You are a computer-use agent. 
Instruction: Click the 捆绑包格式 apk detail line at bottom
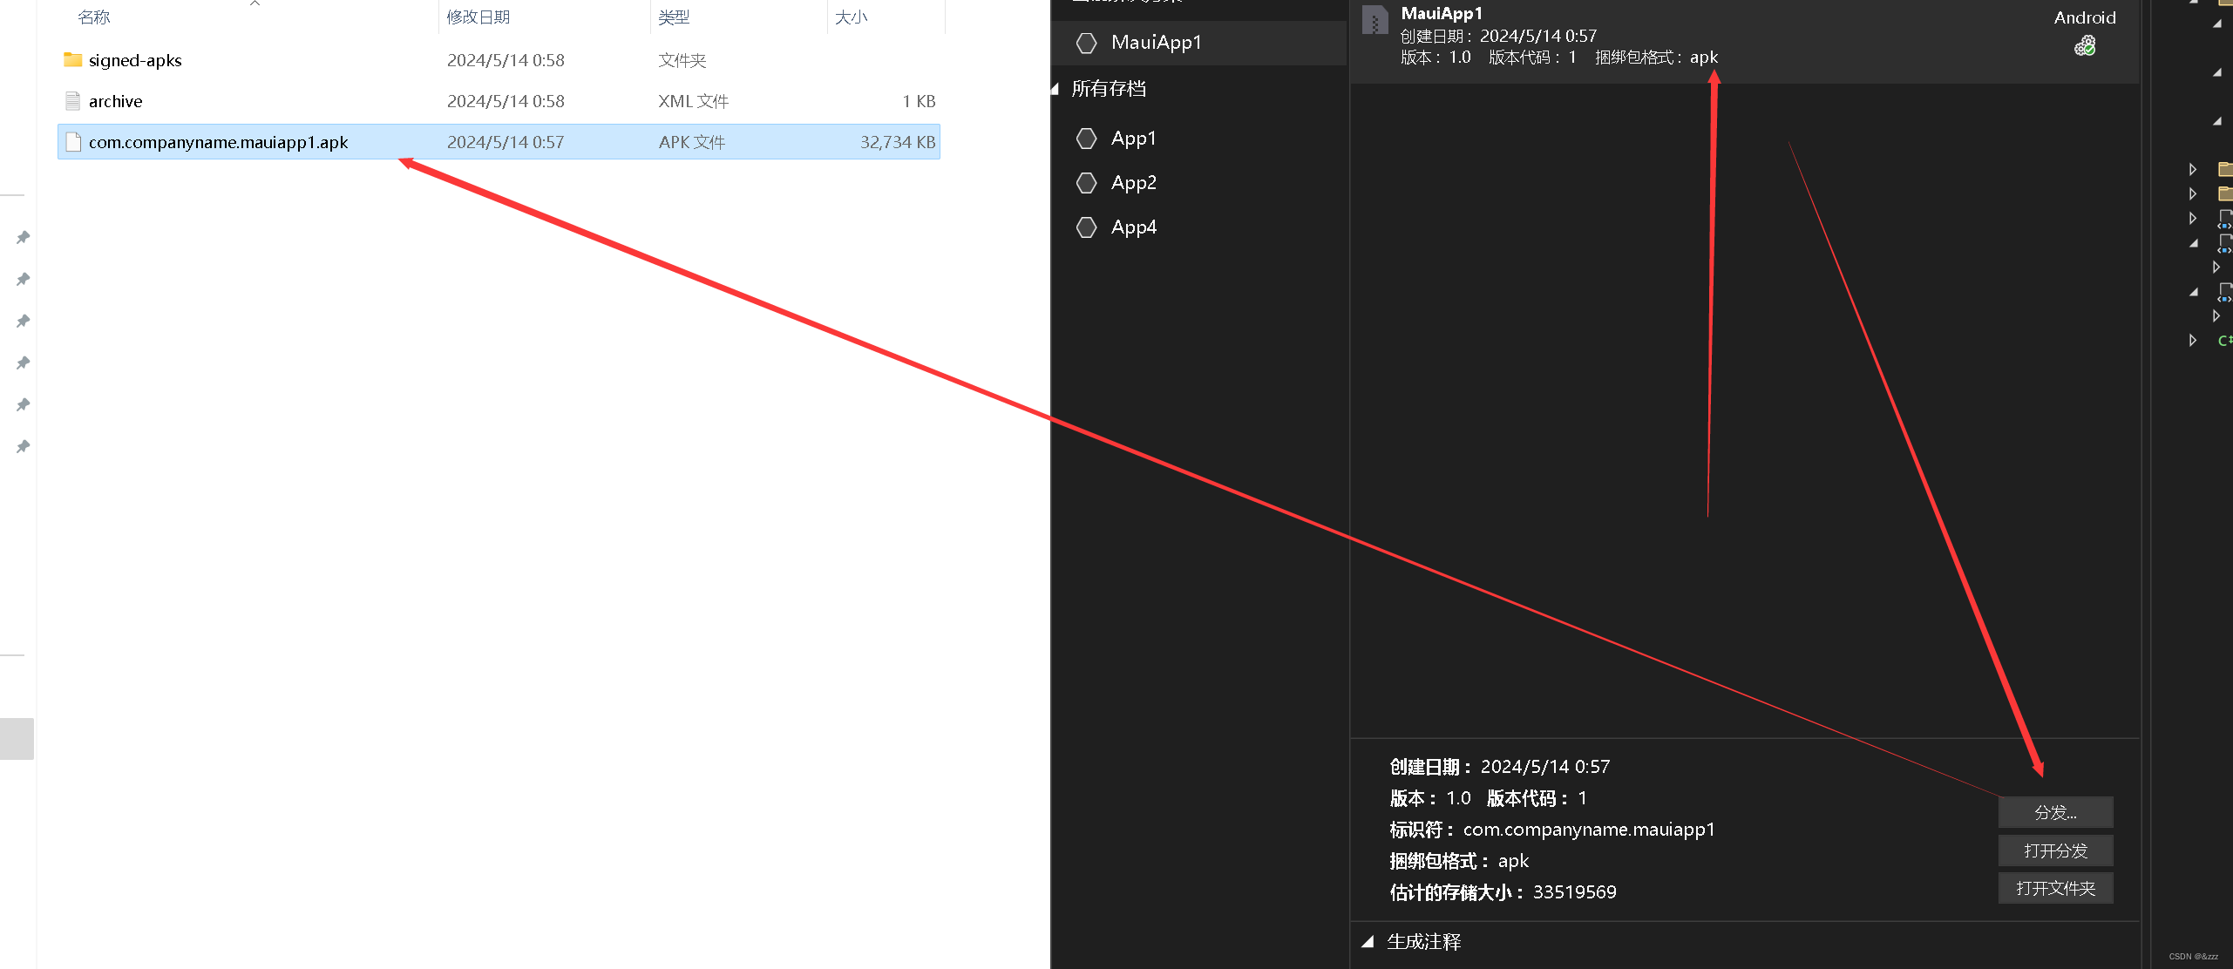1459,861
